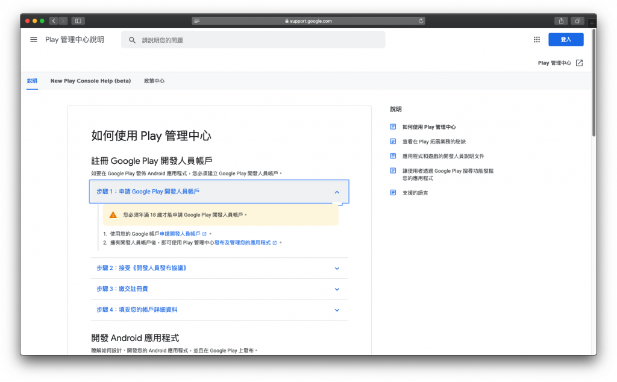Open the hamburger main menu
This screenshot has height=382, width=617.
coord(34,40)
